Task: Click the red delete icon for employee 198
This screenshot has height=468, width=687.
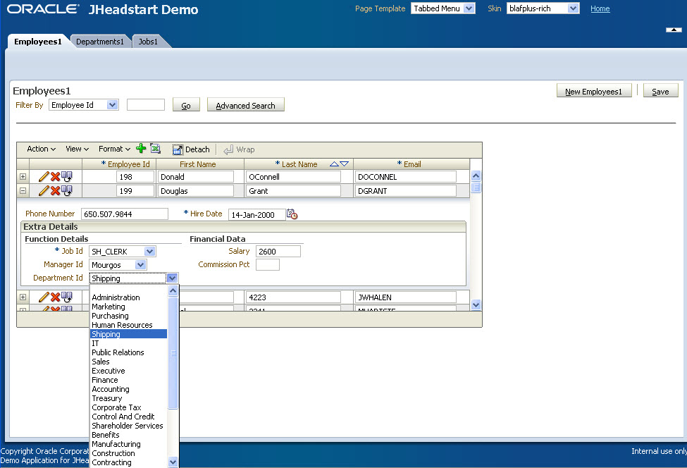Action: tap(55, 177)
